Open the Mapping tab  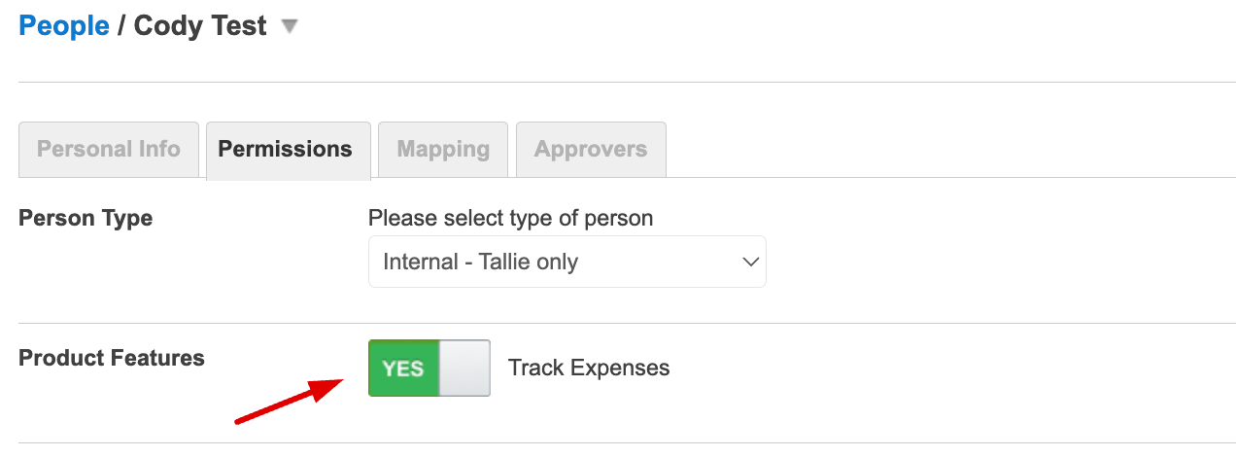pos(443,149)
